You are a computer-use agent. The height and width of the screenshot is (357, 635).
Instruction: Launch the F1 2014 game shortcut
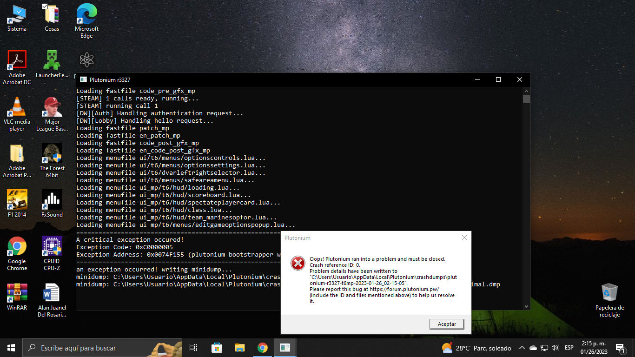point(17,204)
